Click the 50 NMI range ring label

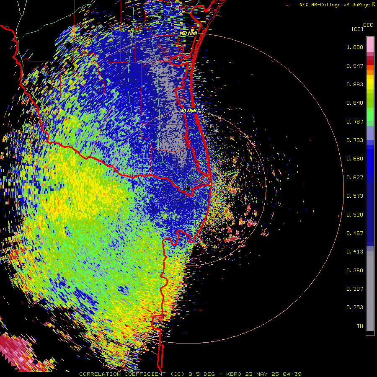point(189,111)
